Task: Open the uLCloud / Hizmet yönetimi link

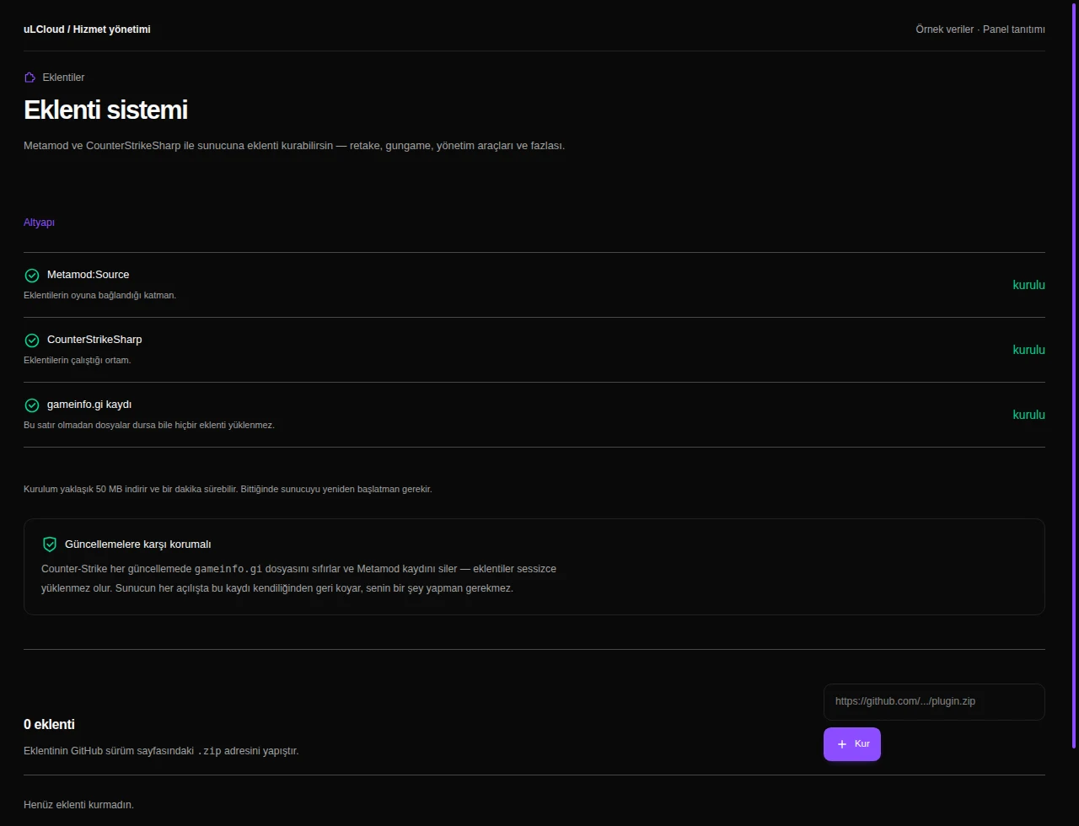Action: click(87, 29)
